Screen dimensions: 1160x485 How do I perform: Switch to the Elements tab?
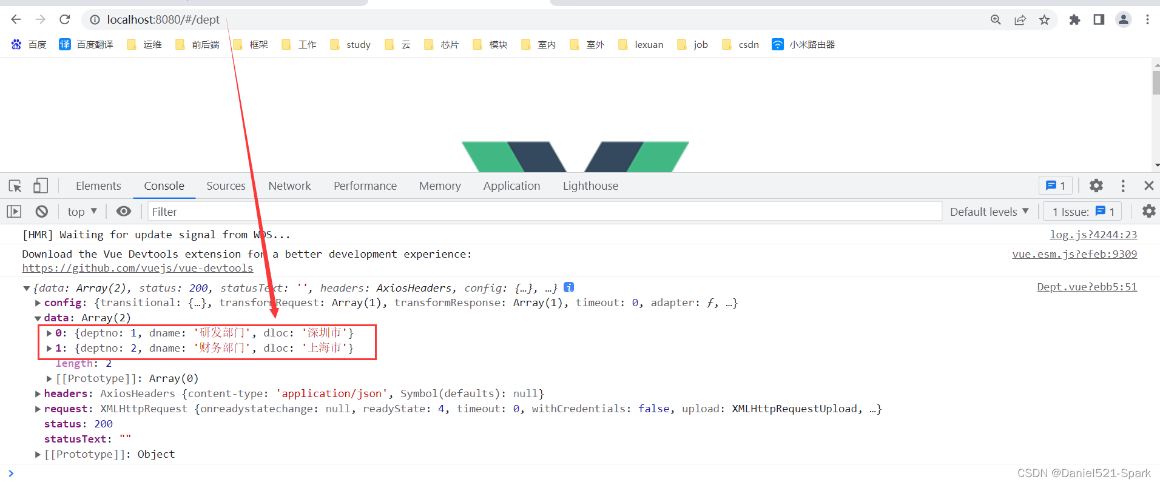[98, 186]
